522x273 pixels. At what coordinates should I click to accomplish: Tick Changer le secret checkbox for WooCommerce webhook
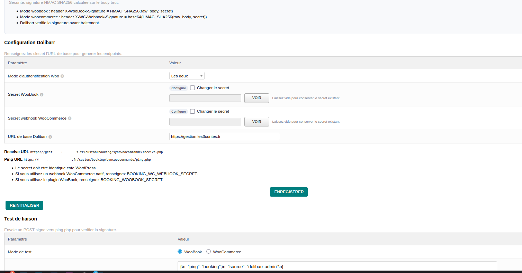click(192, 111)
